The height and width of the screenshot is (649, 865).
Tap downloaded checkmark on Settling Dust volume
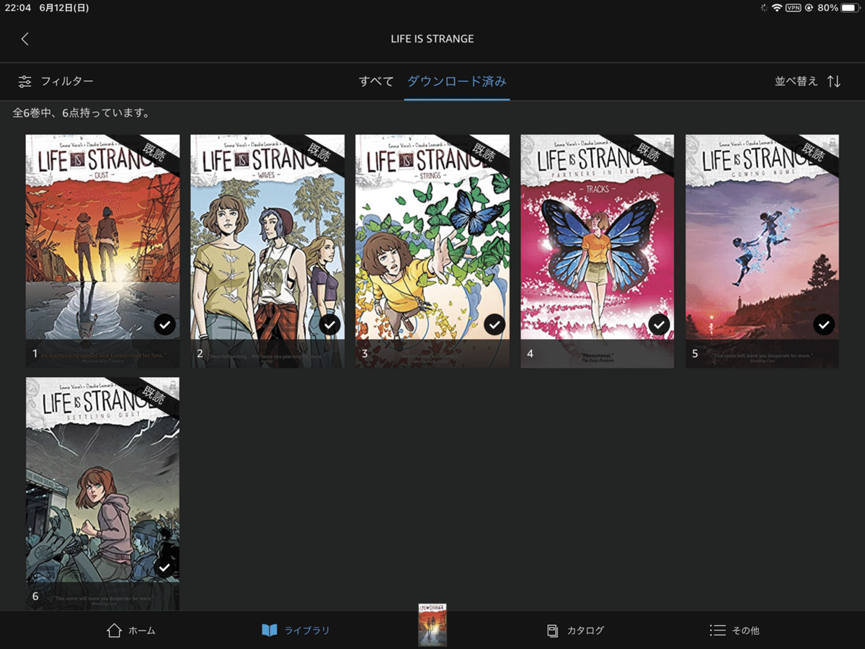165,568
